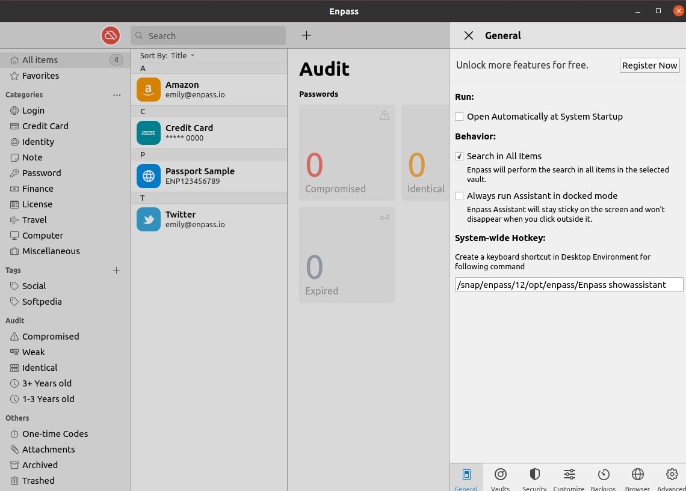Open Archived items
The width and height of the screenshot is (686, 491).
pos(65,465)
